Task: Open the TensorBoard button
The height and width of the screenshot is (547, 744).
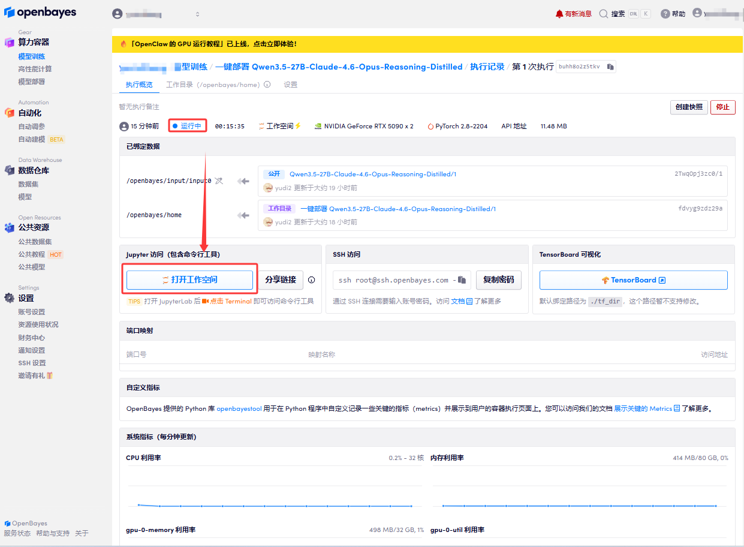Action: [633, 280]
